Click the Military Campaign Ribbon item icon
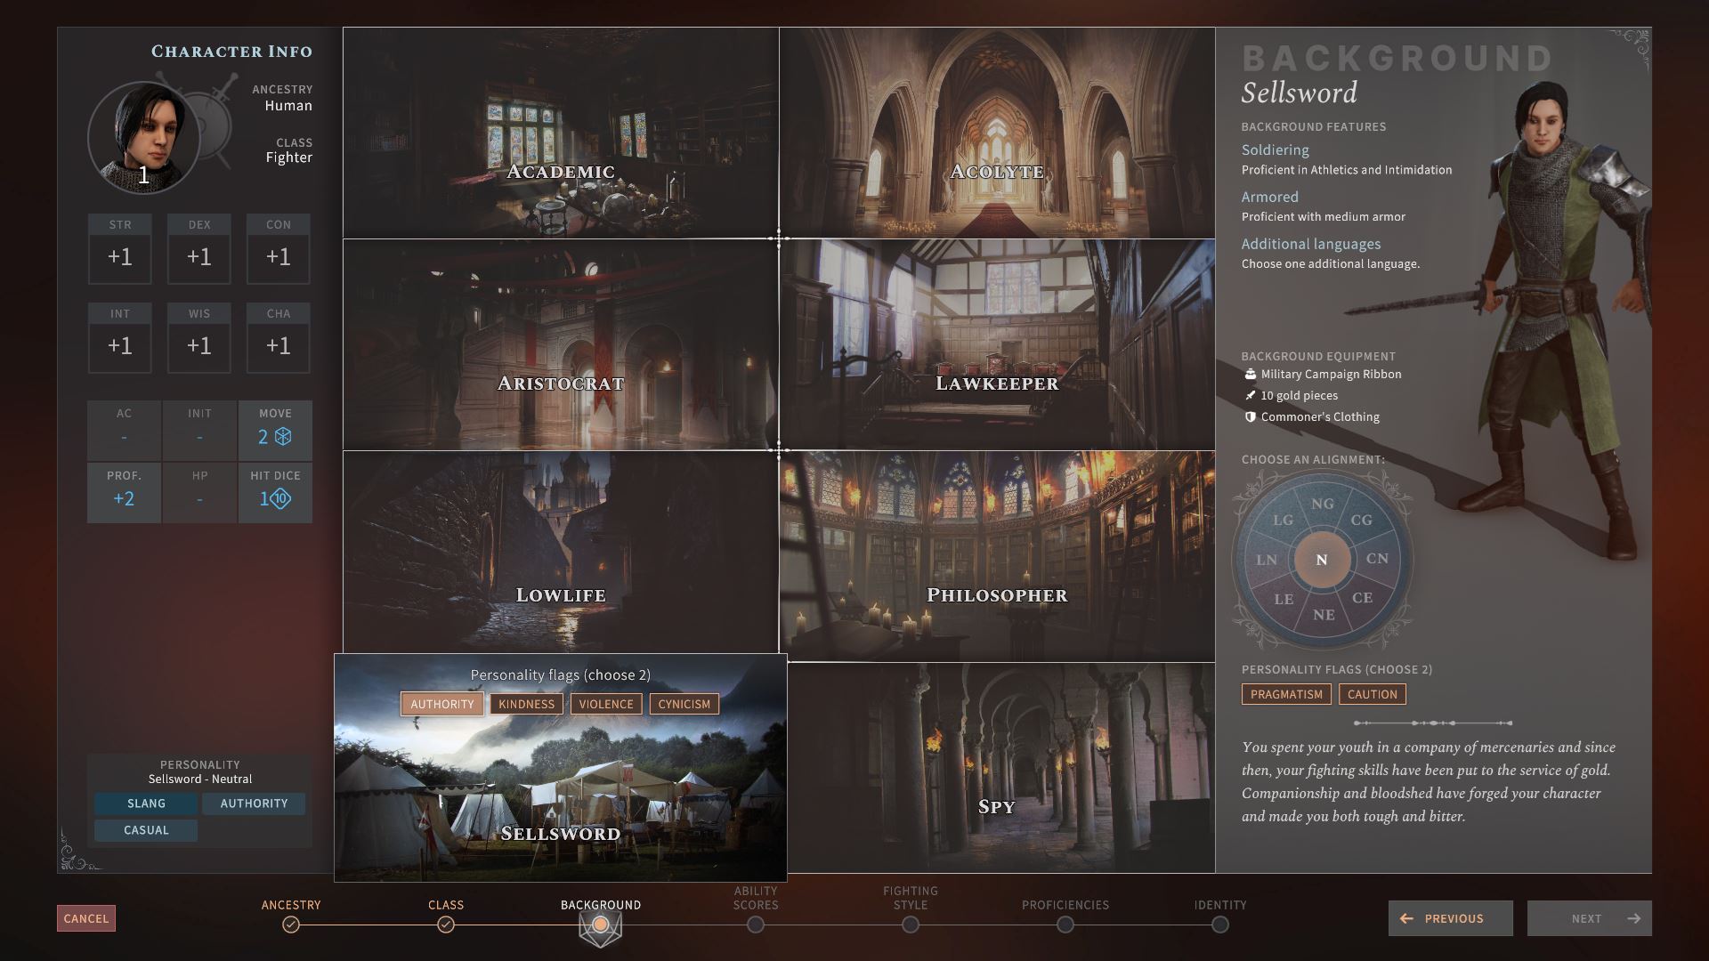1709x961 pixels. [x=1250, y=375]
